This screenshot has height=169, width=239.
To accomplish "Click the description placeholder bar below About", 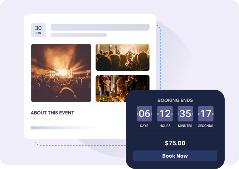I will 63,128.
